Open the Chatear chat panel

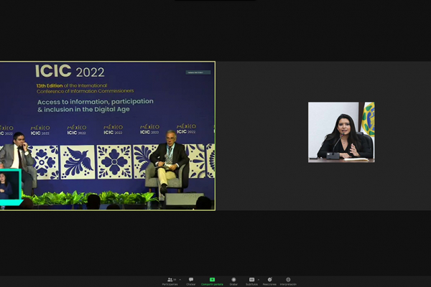click(x=191, y=281)
